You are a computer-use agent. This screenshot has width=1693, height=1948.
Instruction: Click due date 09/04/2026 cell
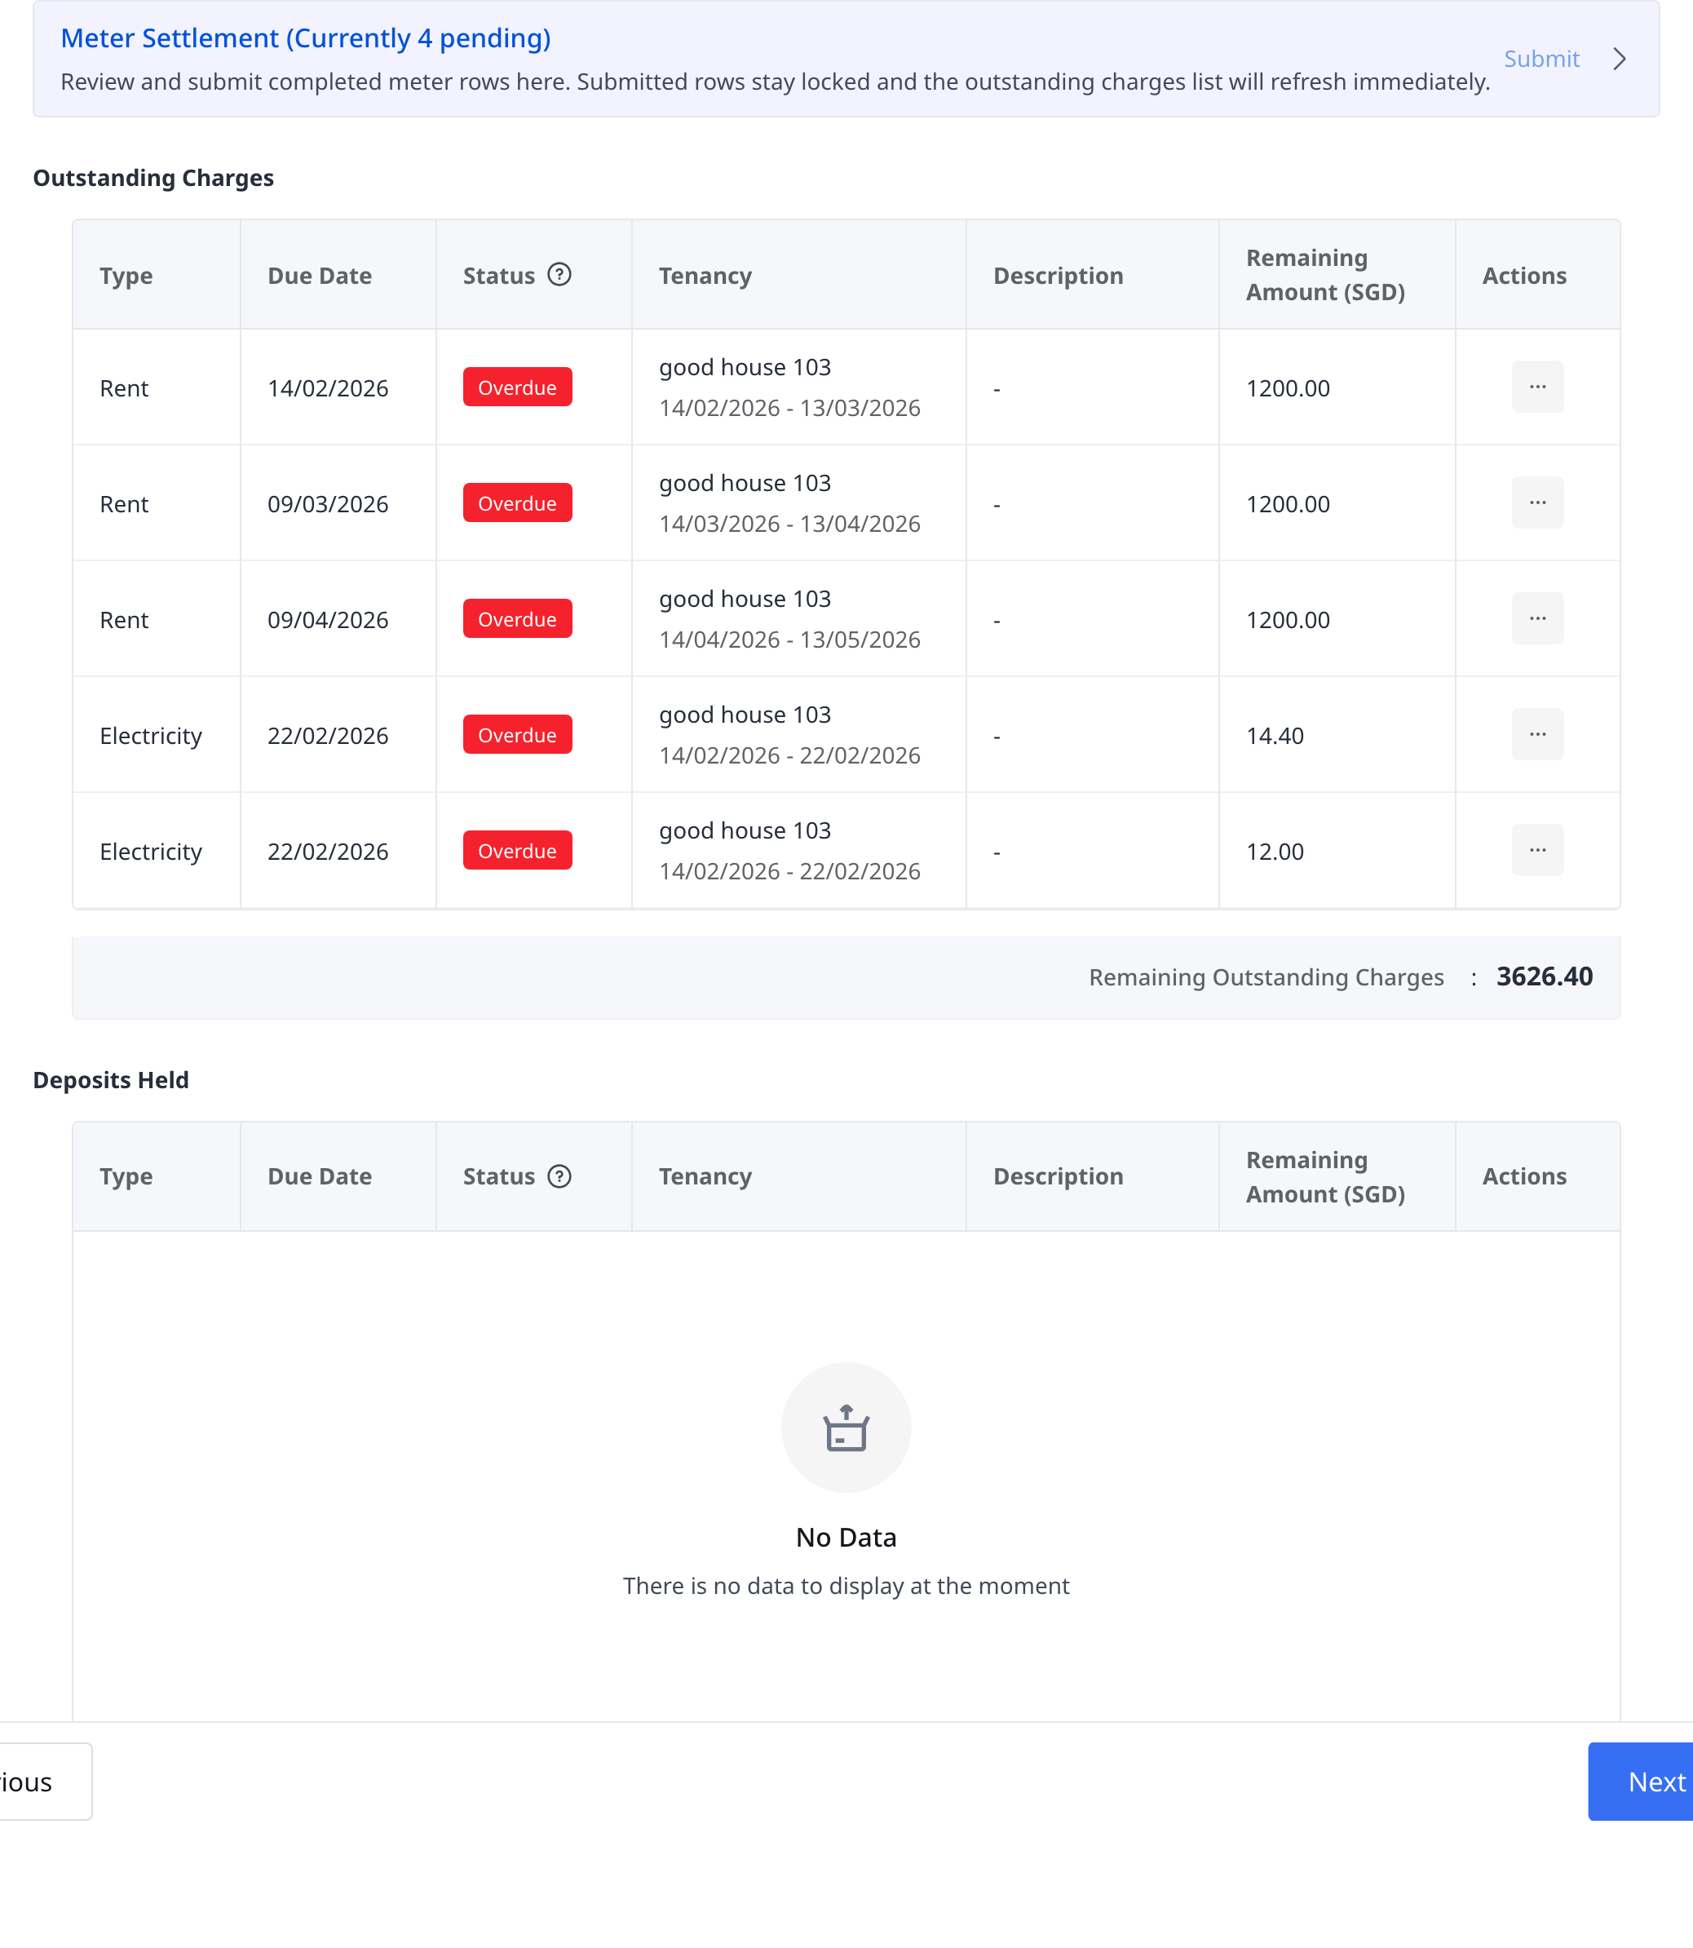click(328, 620)
